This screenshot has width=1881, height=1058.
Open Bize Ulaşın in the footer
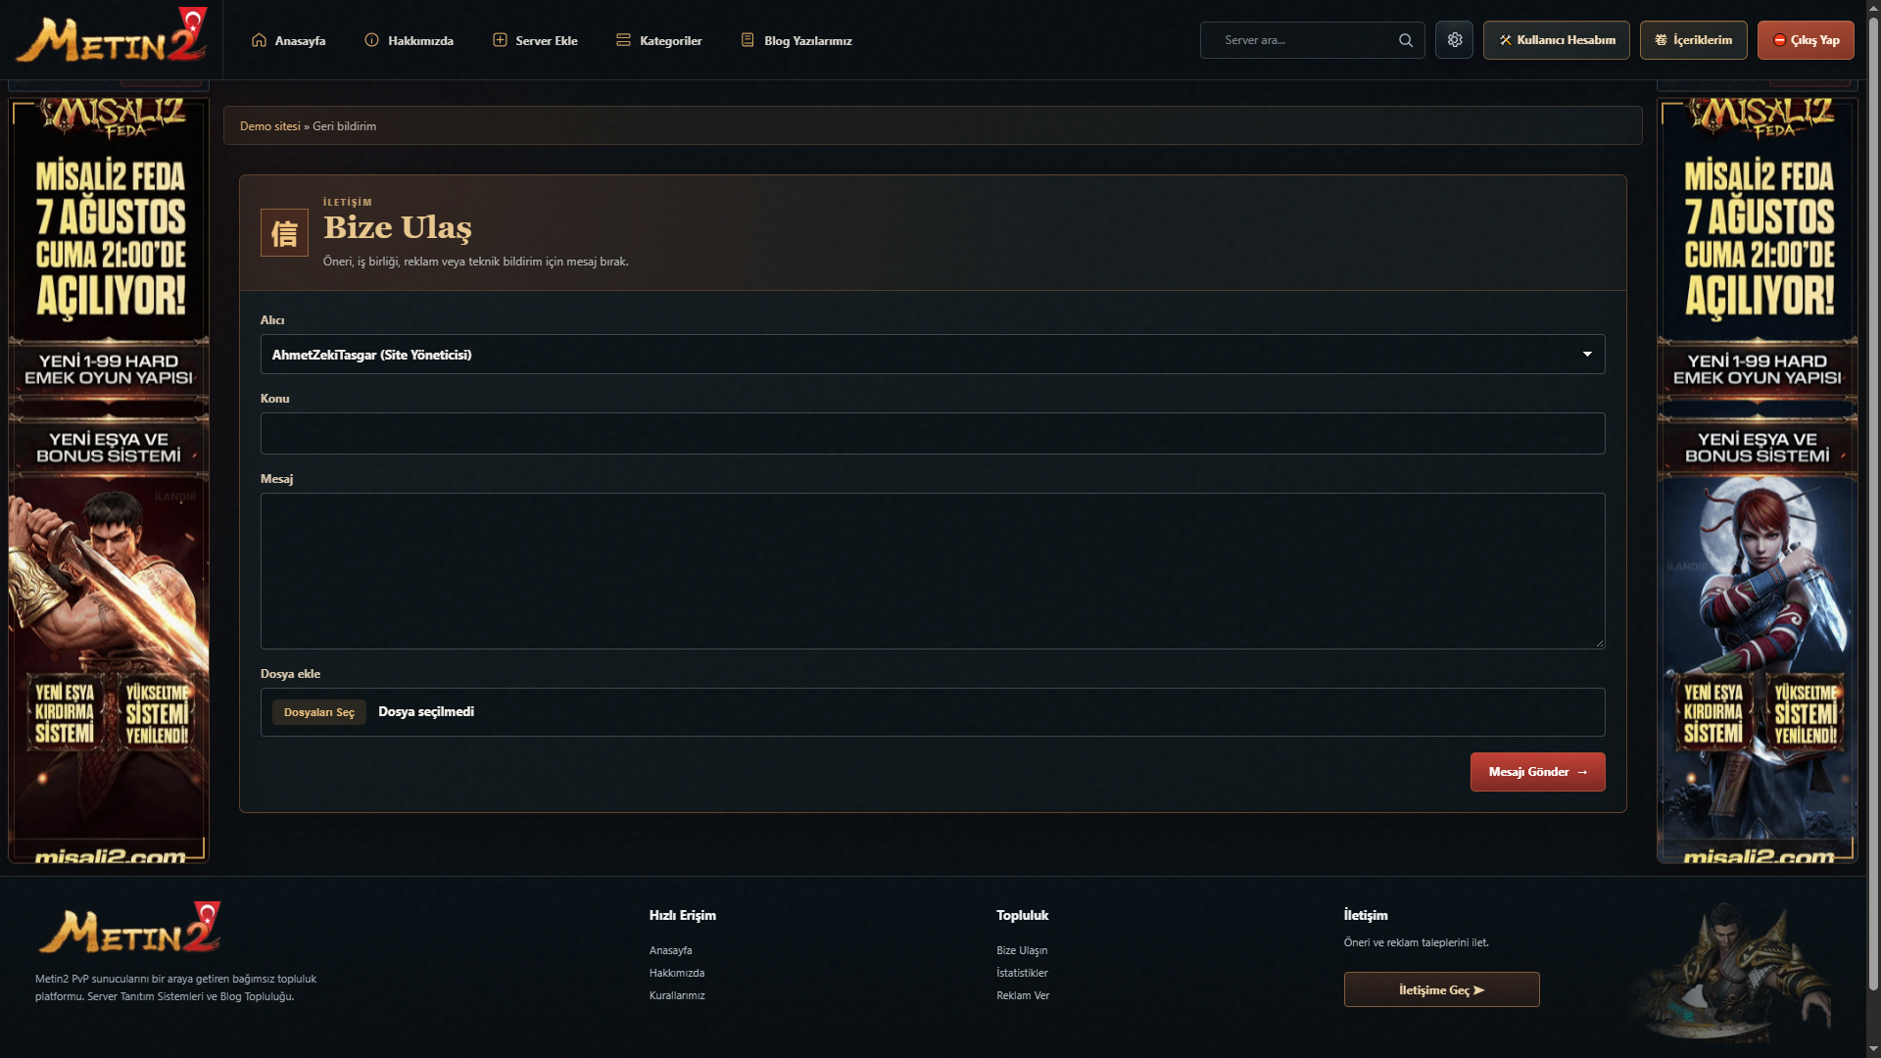pos(1022,950)
